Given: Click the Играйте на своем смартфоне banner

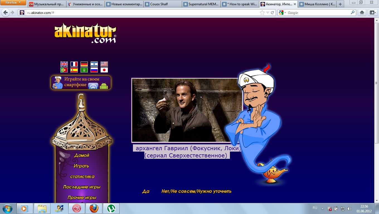Looking at the screenshot, I should (81, 82).
